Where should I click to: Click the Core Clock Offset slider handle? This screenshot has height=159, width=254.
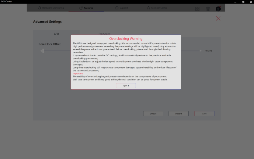43,51
